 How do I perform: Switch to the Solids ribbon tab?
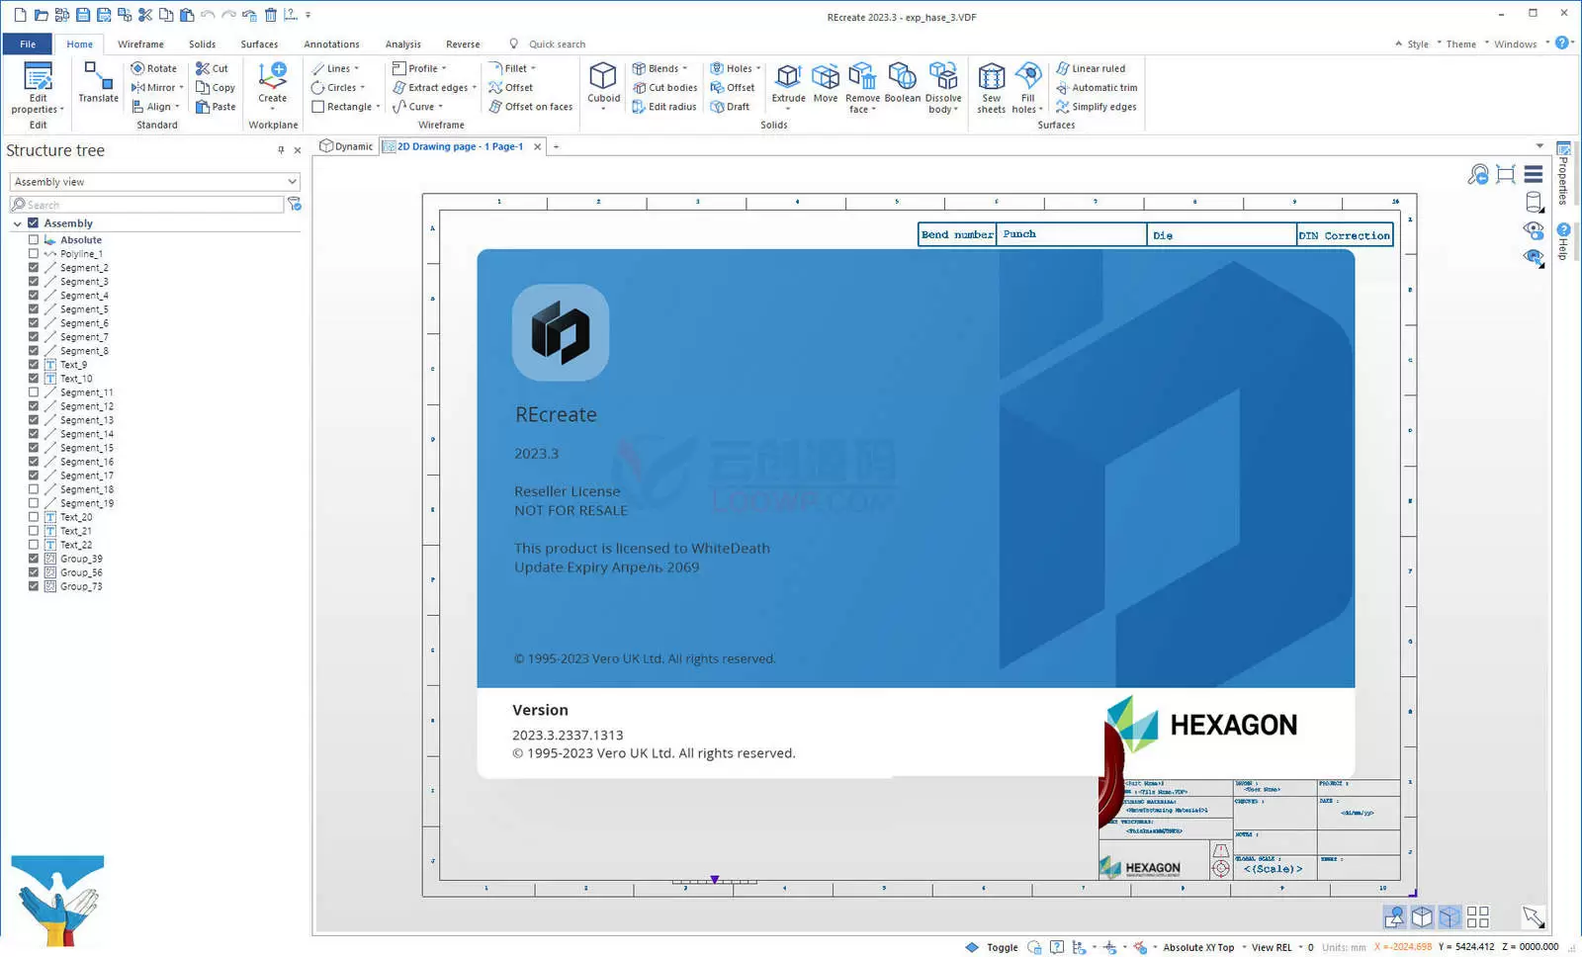coord(202,43)
